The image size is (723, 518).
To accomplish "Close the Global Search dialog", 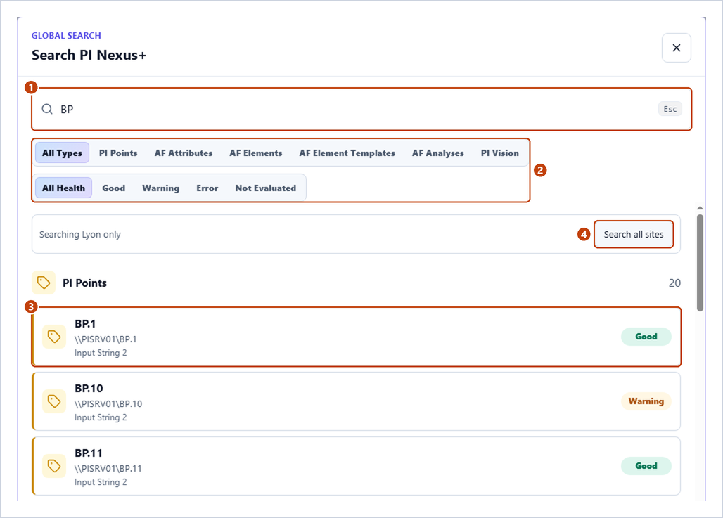I will pyautogui.click(x=676, y=48).
